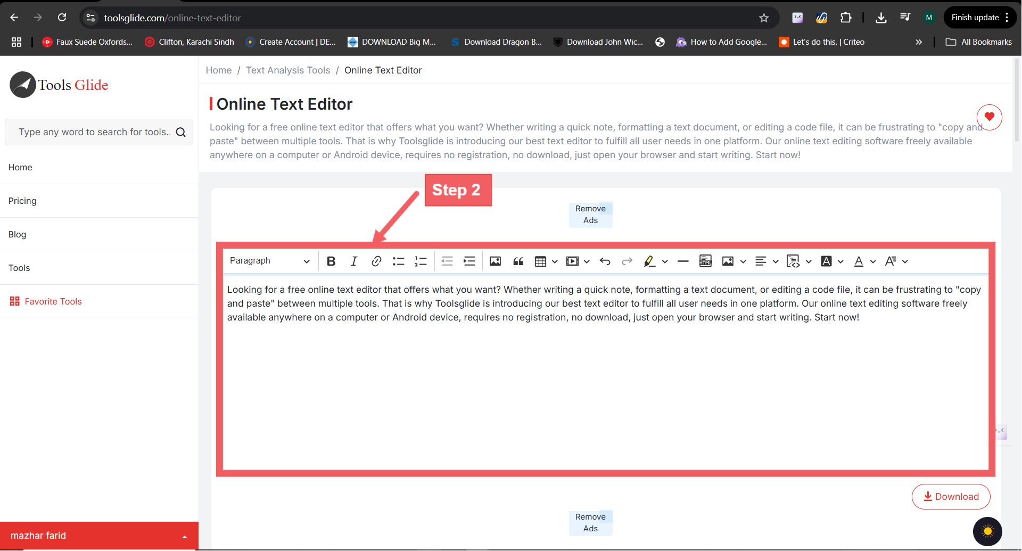The width and height of the screenshot is (1022, 551).
Task: Click the undo arrow icon
Action: coord(605,261)
